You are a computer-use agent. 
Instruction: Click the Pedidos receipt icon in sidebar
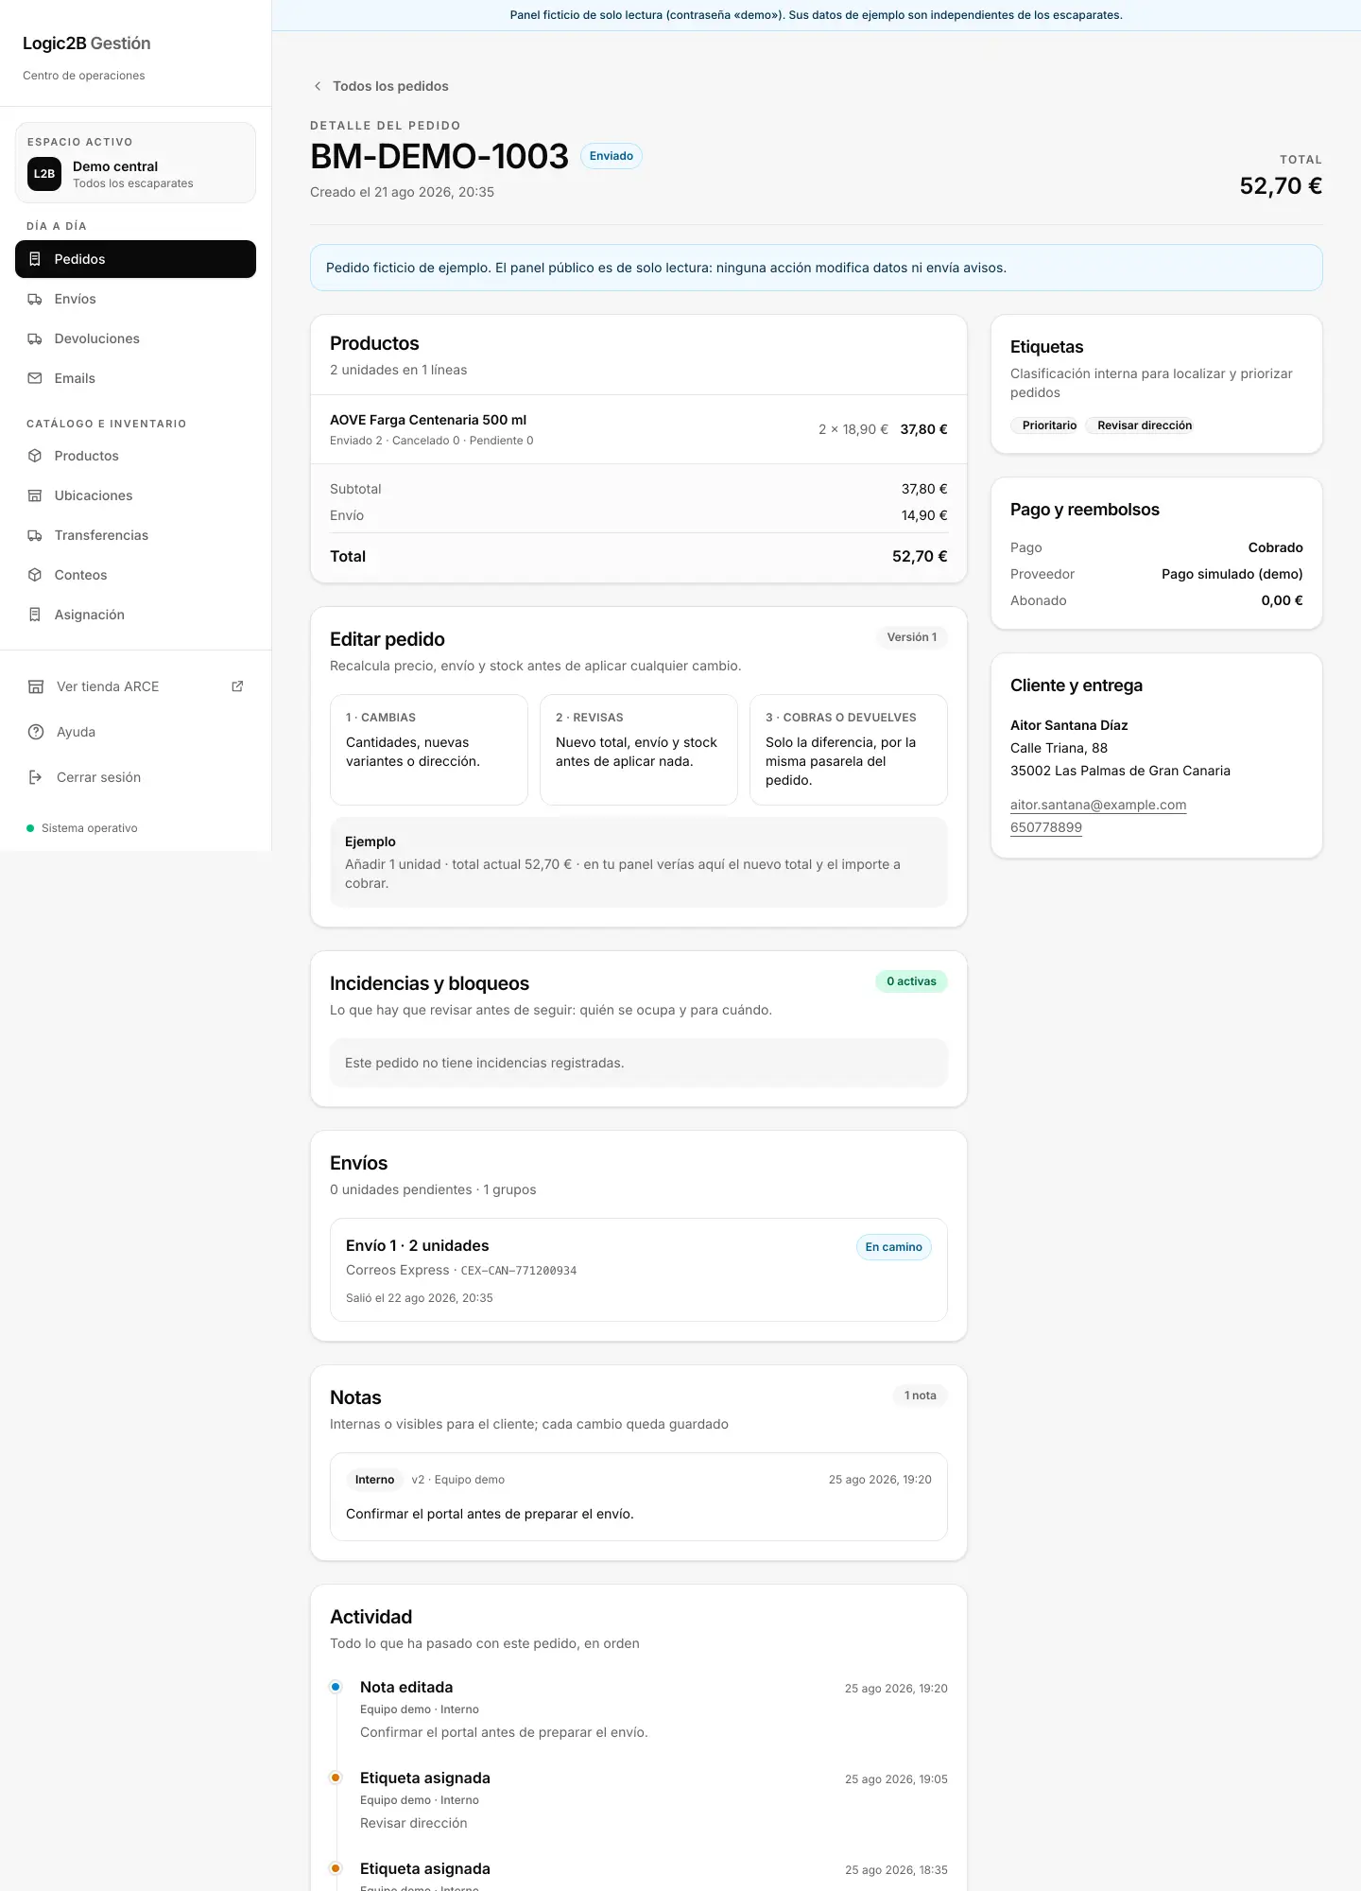pyautogui.click(x=35, y=259)
